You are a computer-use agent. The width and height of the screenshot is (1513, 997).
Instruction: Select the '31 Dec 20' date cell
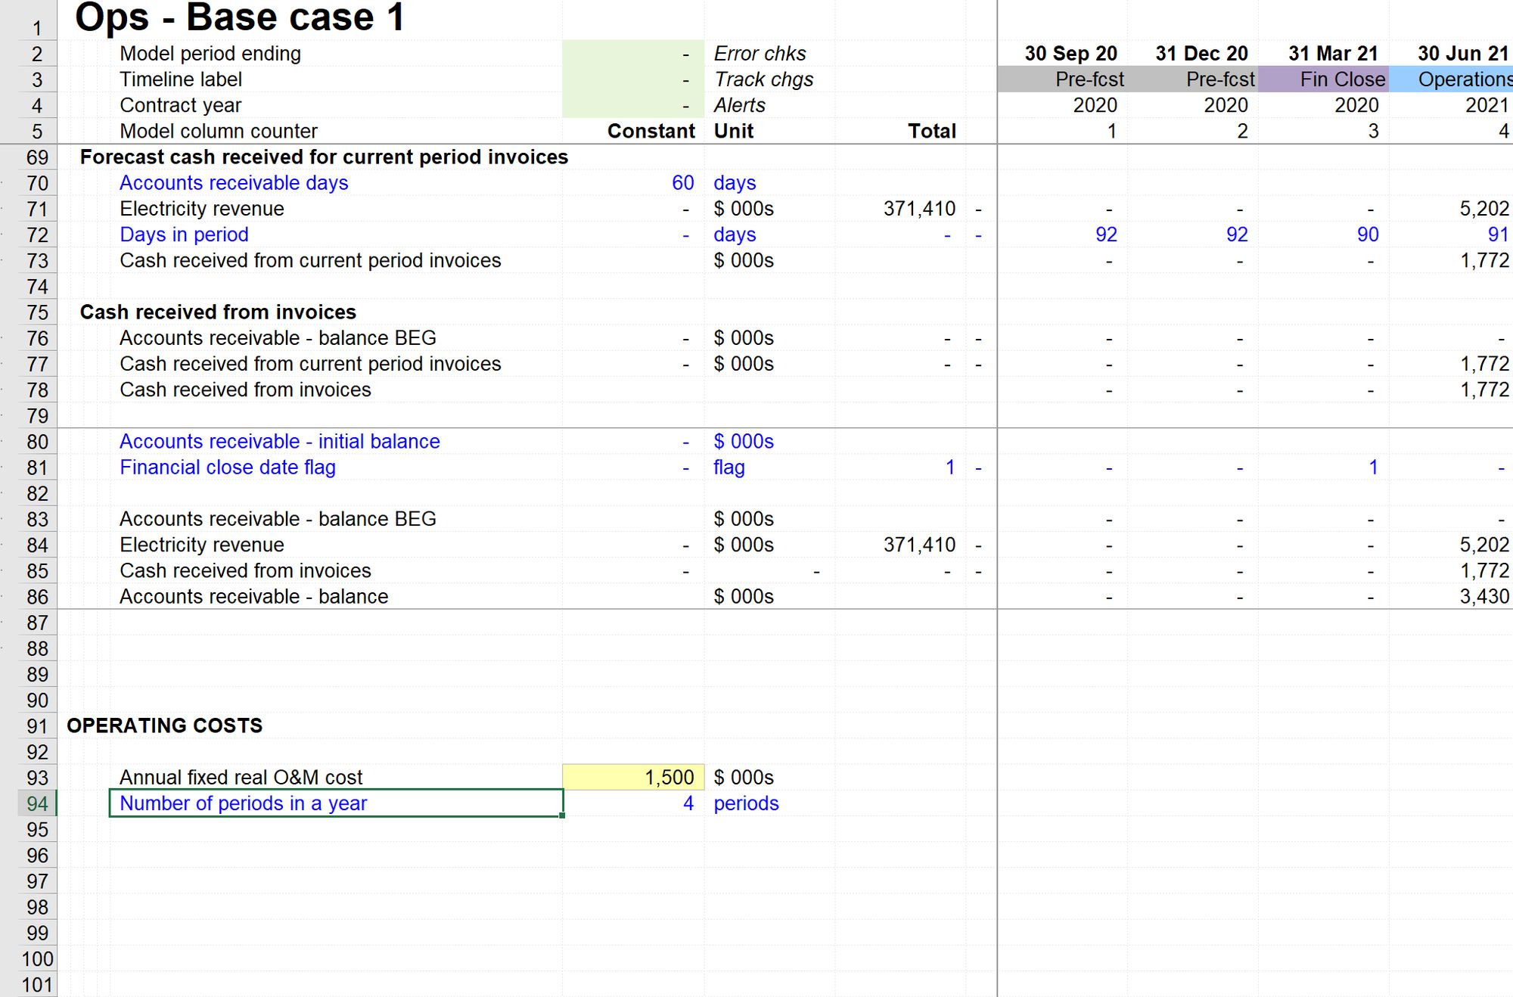tap(1201, 54)
